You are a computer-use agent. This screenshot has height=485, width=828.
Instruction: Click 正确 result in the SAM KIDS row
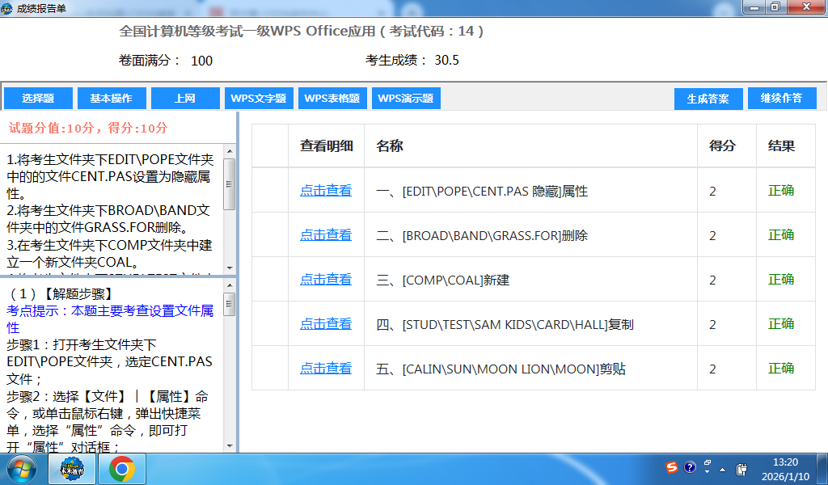pos(781,323)
